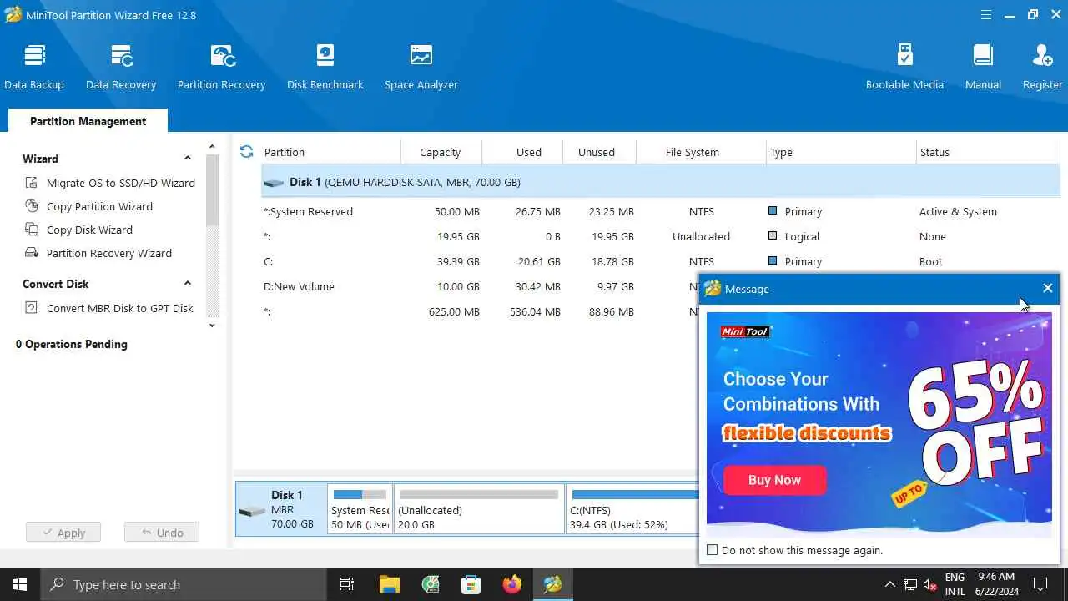Click the Windows search box
The width and height of the screenshot is (1068, 601).
click(184, 584)
